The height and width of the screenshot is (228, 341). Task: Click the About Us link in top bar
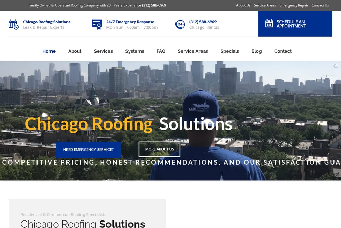coord(243,5)
